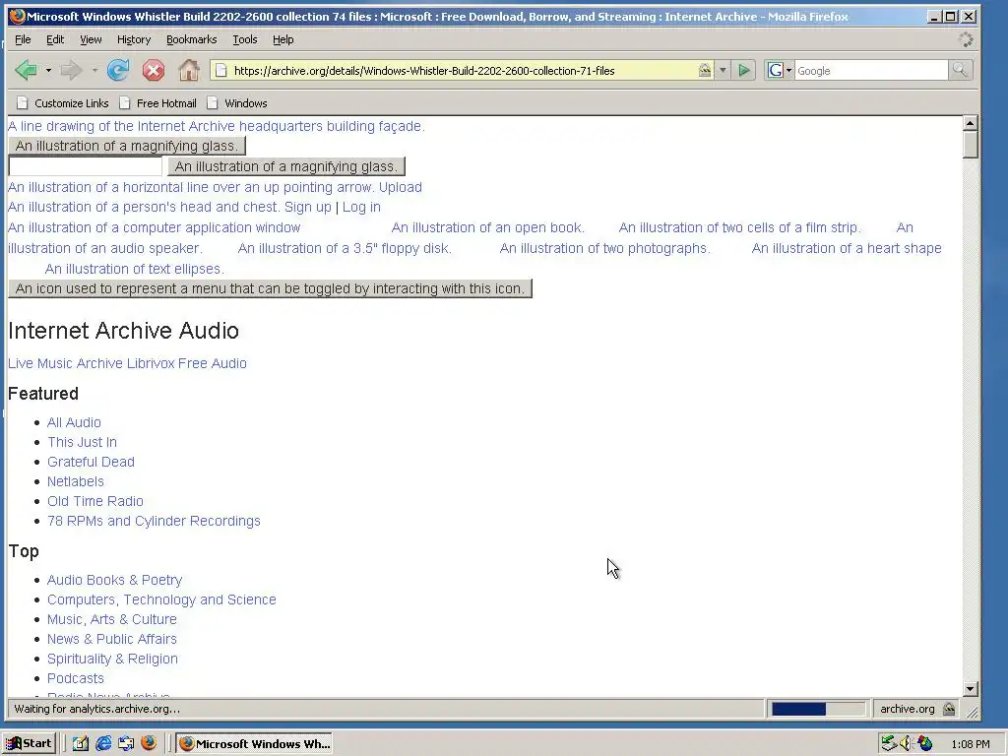Click the scrollbar up arrow
This screenshot has height=756, width=1008.
971,123
